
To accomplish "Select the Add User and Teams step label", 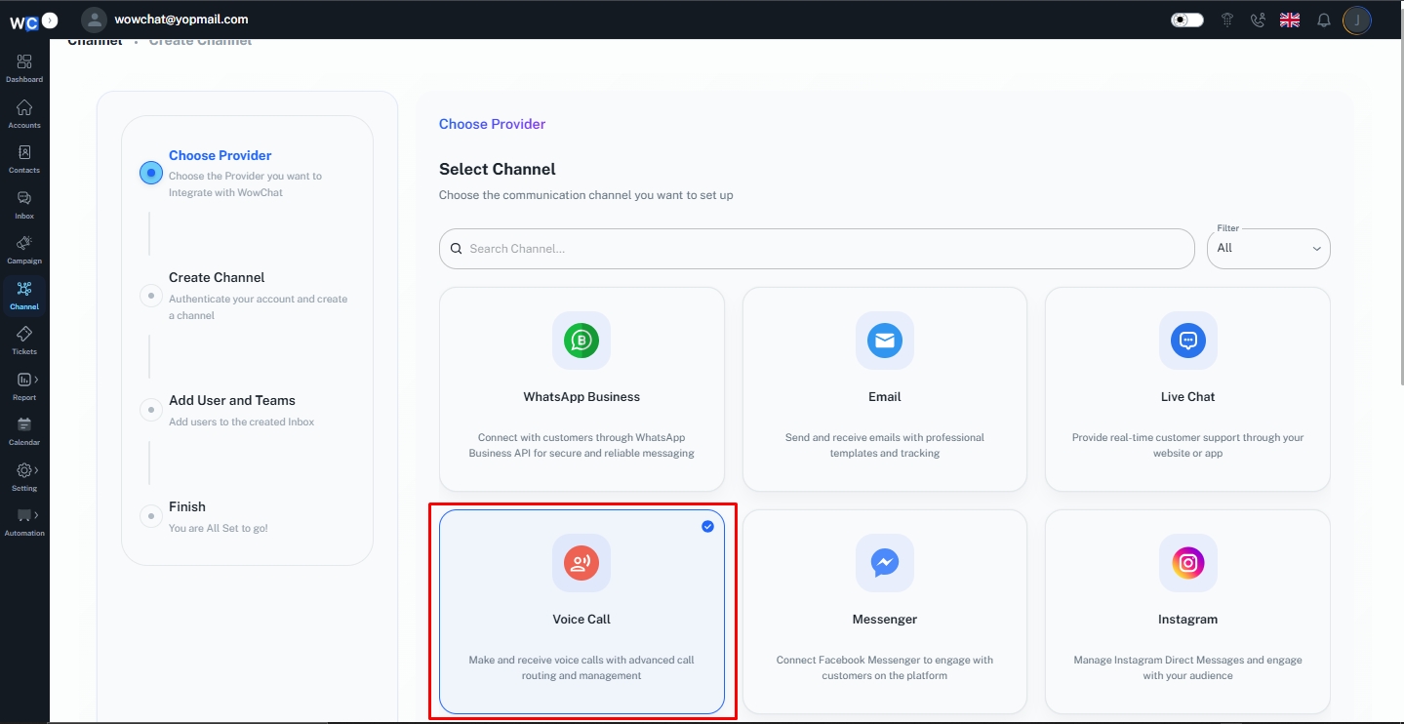I will (232, 401).
